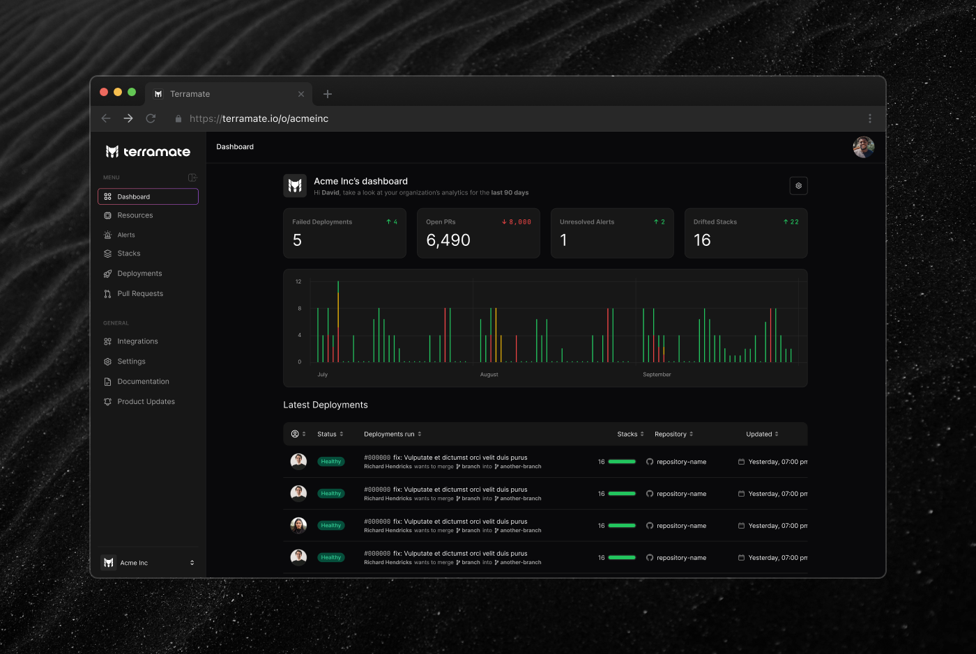Viewport: 976px width, 654px height.
Task: Open the user profile avatar
Action: click(x=863, y=147)
